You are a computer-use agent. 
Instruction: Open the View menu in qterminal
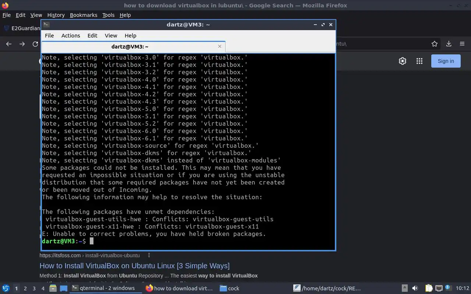[x=111, y=36]
